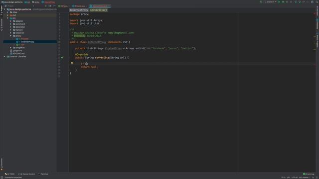Hide the Project panel with header icon
The width and height of the screenshot is (319, 179).
pos(54,6)
